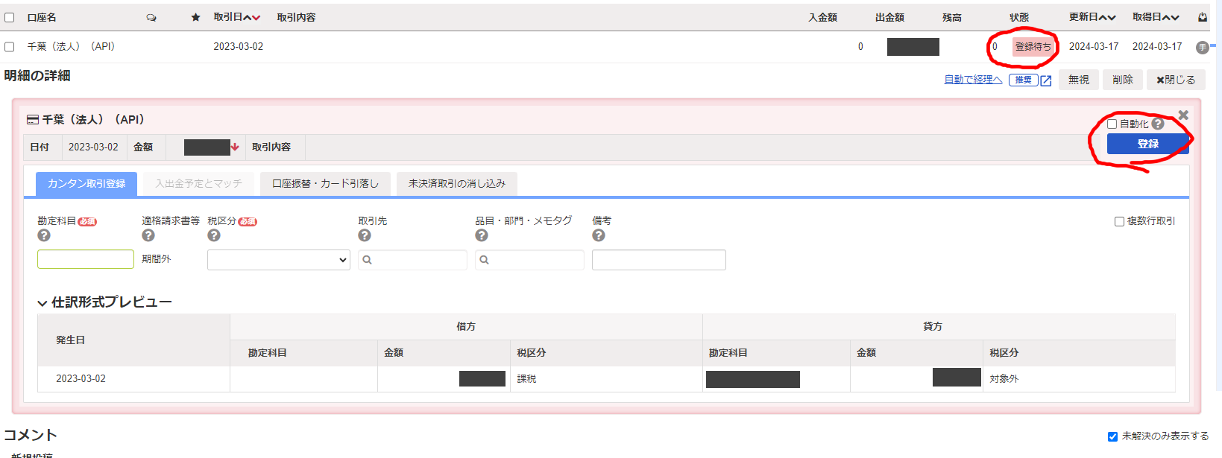Click the 出金額 column header
Screen dimensions: 1222x458
click(x=890, y=17)
